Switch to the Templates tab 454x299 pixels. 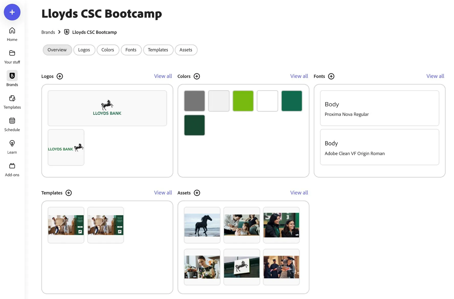158,50
